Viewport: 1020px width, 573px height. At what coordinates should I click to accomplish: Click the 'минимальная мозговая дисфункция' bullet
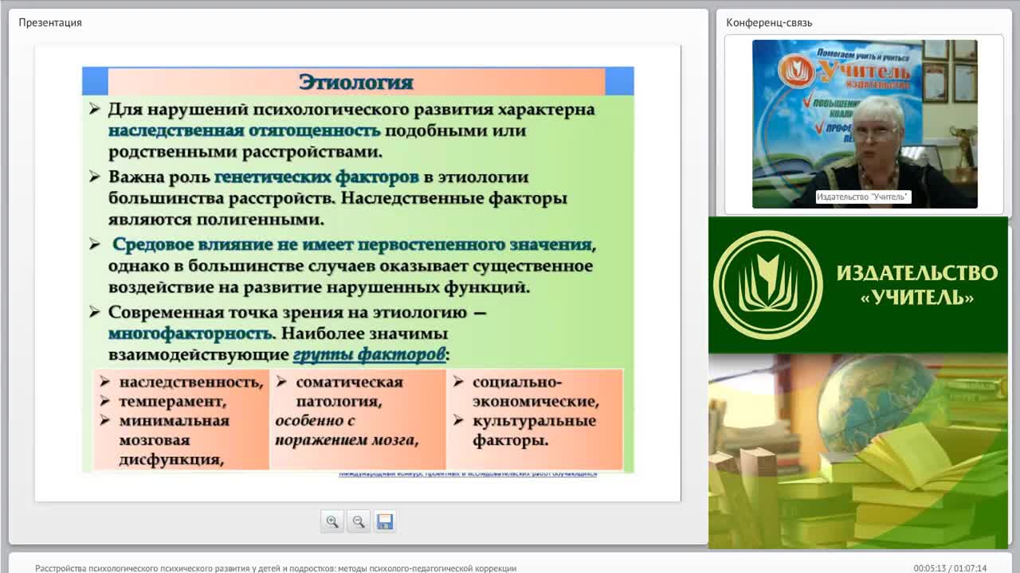tap(175, 440)
